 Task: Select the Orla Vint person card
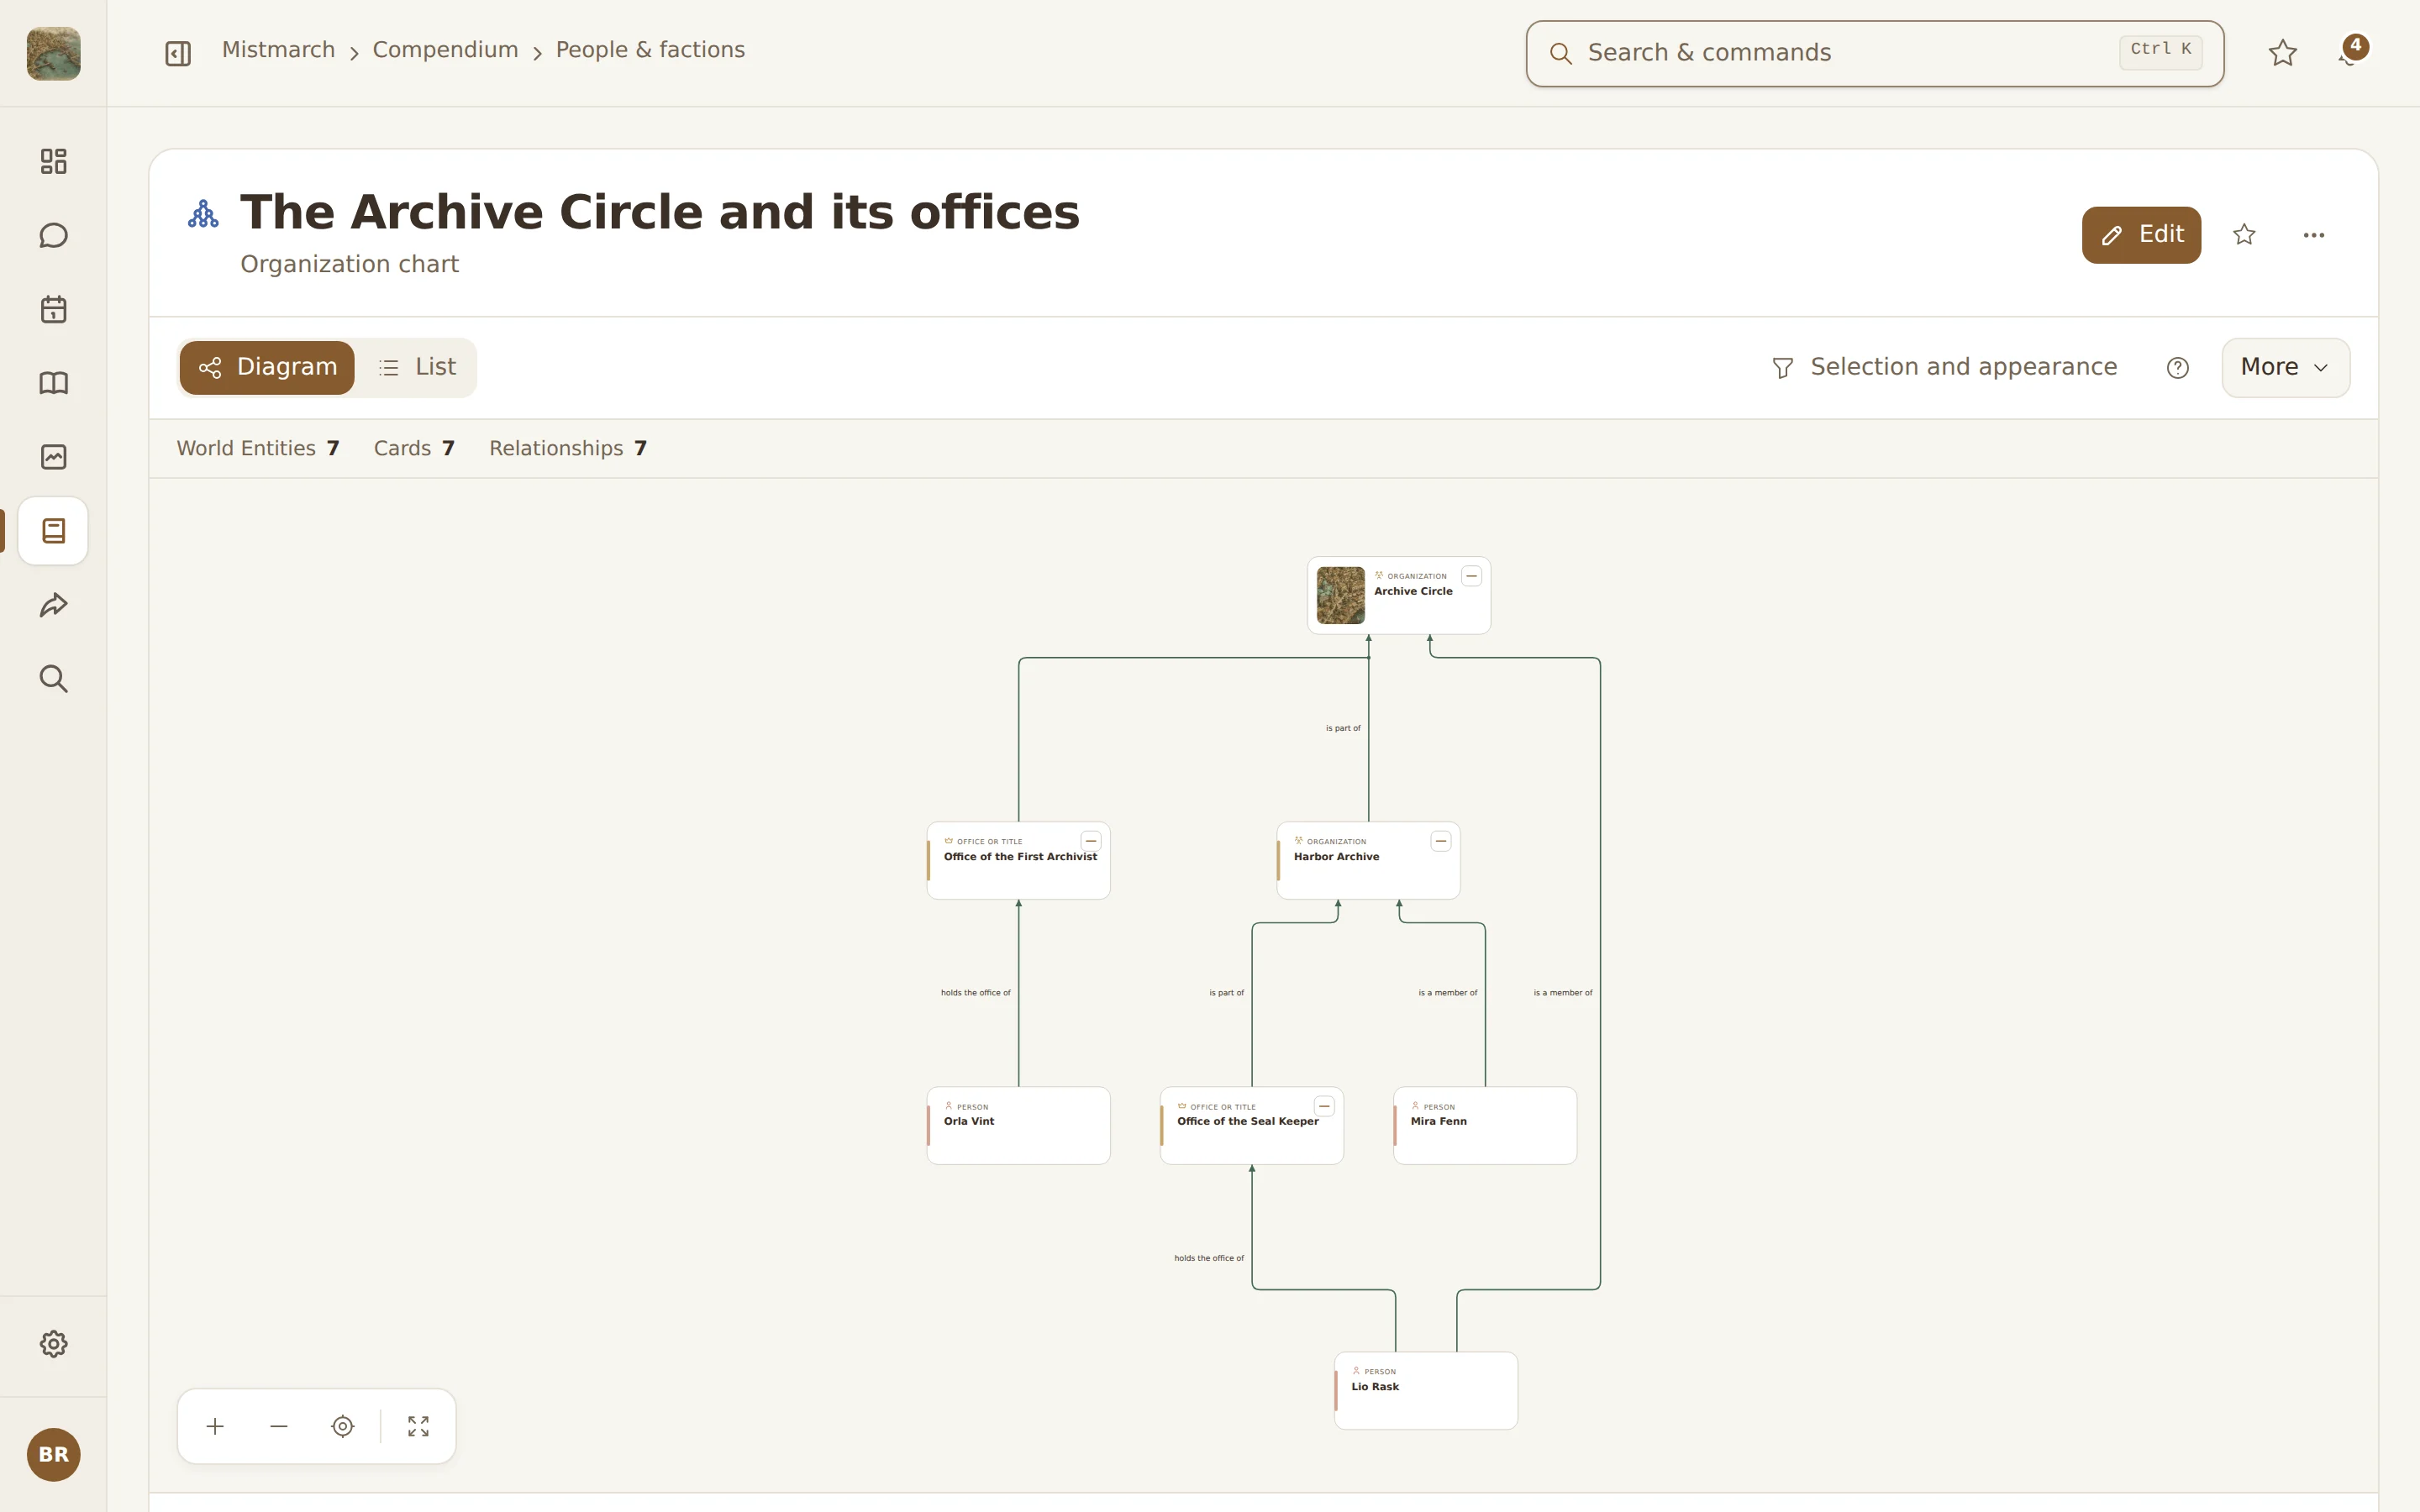pyautogui.click(x=1018, y=1125)
